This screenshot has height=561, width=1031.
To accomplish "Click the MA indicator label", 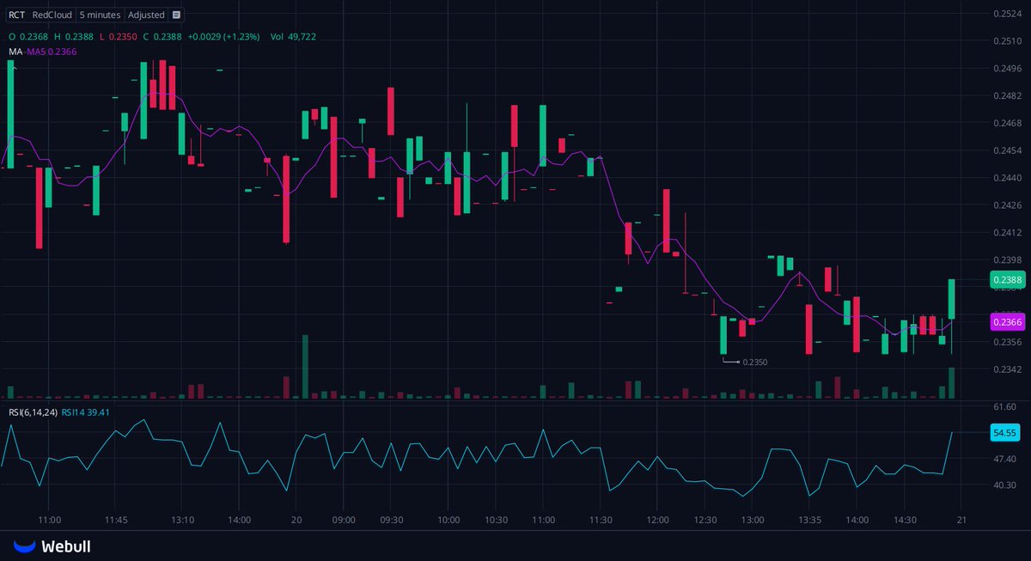I will [15, 52].
